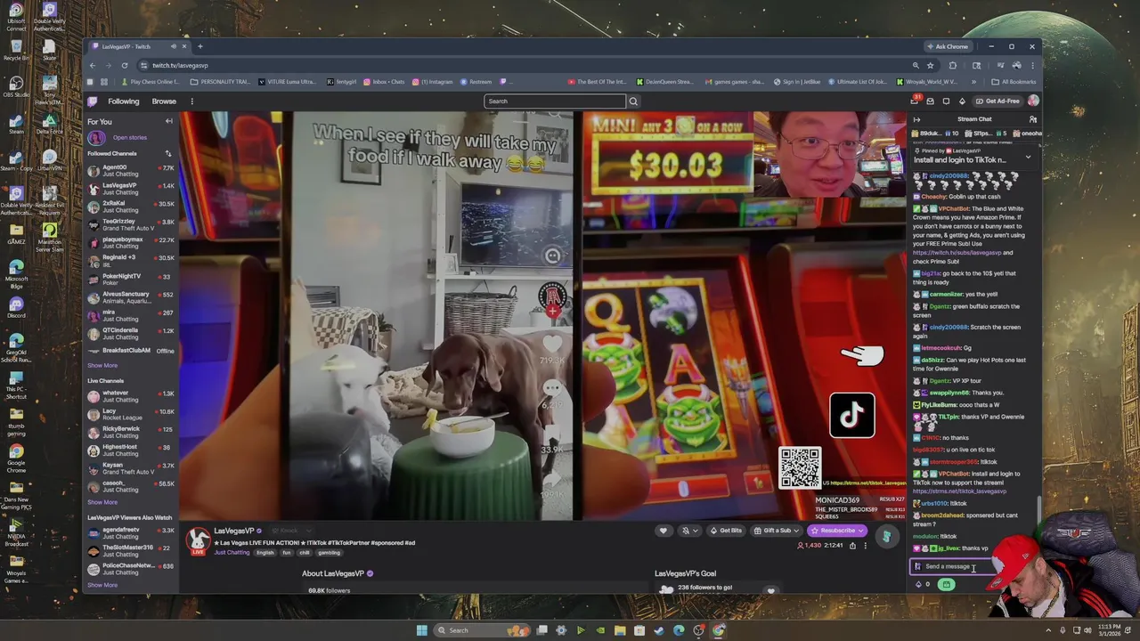Open channel points balance in chat
Screen dimensions: 1140x641
[x=923, y=585]
